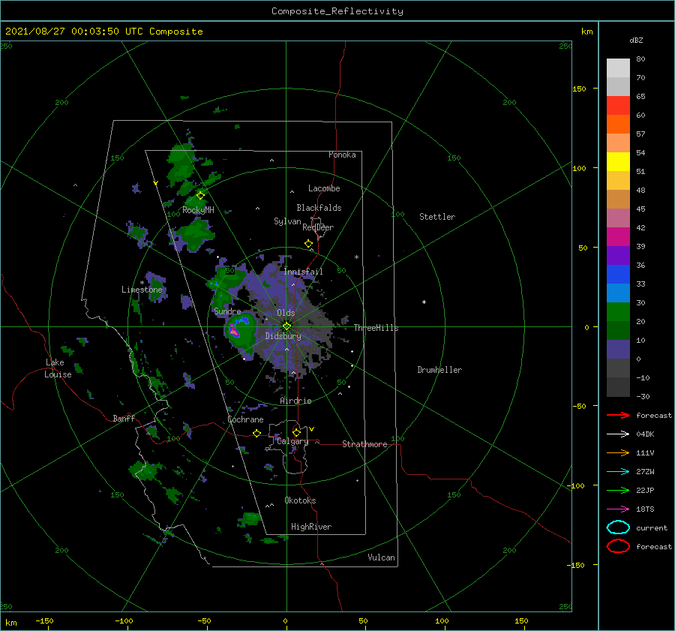Click the Airdrie city label

[x=295, y=401]
